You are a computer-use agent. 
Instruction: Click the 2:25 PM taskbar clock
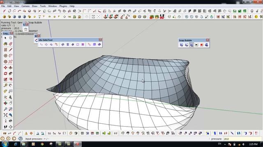[253, 144]
